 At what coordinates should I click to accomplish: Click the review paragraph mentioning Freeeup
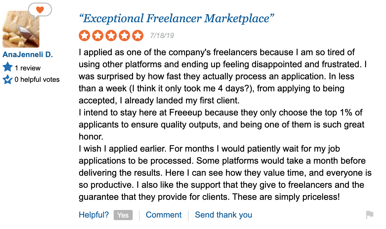(222, 125)
